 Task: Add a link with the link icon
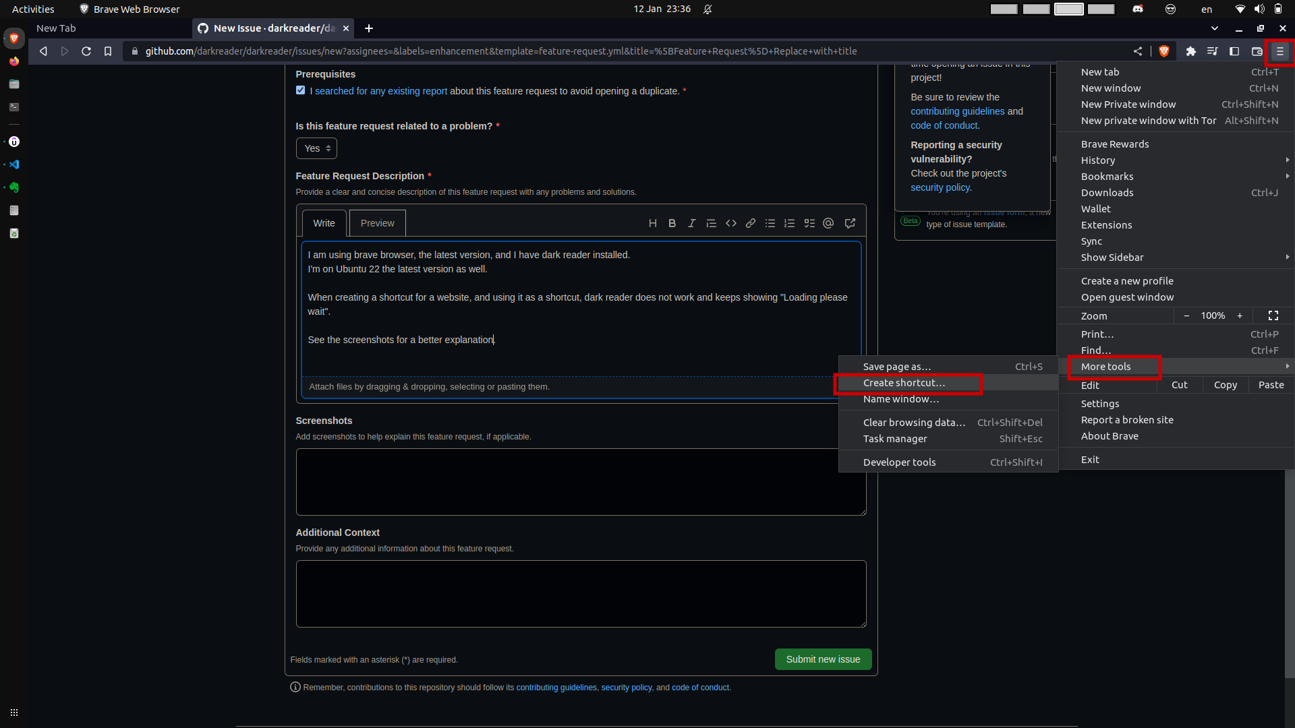click(x=750, y=223)
